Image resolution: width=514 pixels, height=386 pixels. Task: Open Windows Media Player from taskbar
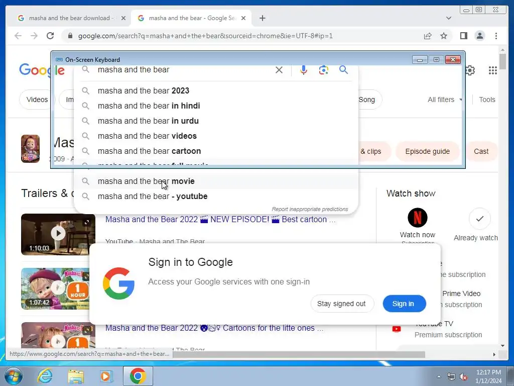[106, 376]
